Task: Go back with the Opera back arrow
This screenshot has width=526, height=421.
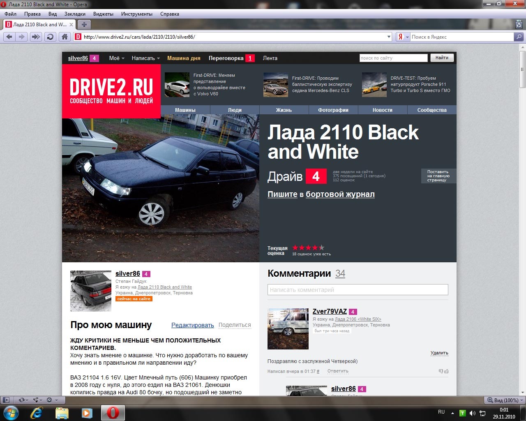Action: click(x=9, y=37)
